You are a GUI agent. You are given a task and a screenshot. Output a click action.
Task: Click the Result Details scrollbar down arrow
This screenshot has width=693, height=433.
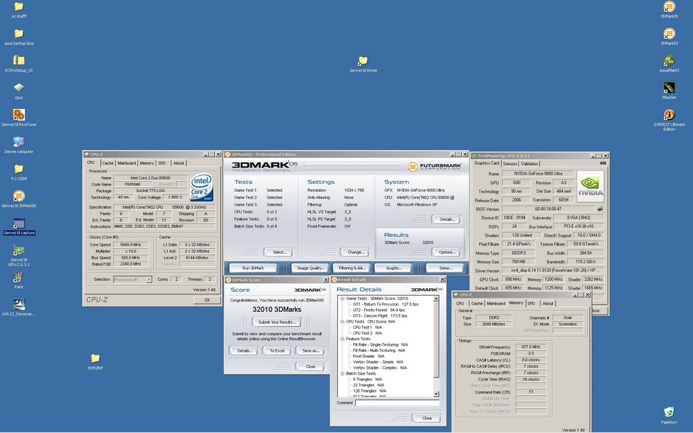click(437, 394)
